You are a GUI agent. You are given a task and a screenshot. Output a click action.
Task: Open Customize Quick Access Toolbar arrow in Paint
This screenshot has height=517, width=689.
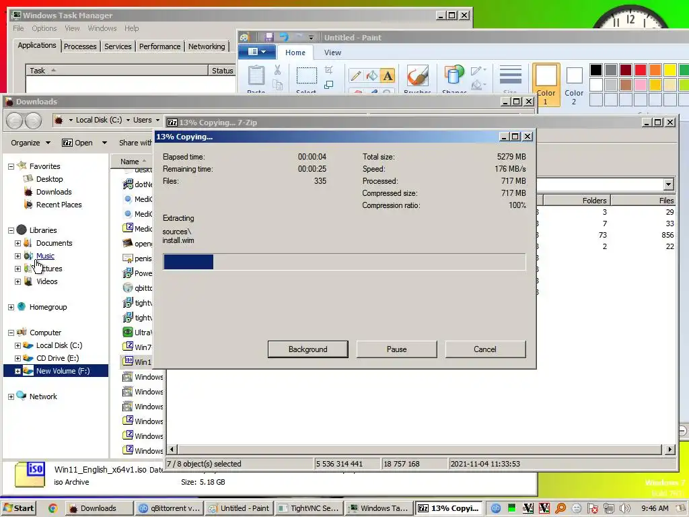(x=311, y=38)
